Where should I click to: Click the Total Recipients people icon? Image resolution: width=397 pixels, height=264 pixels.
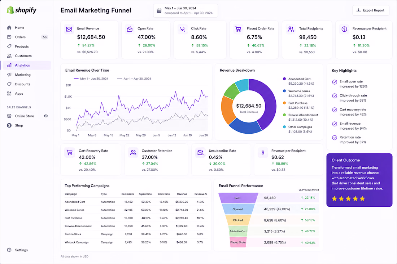point(291,29)
